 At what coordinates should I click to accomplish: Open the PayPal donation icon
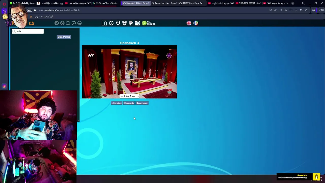131,23
